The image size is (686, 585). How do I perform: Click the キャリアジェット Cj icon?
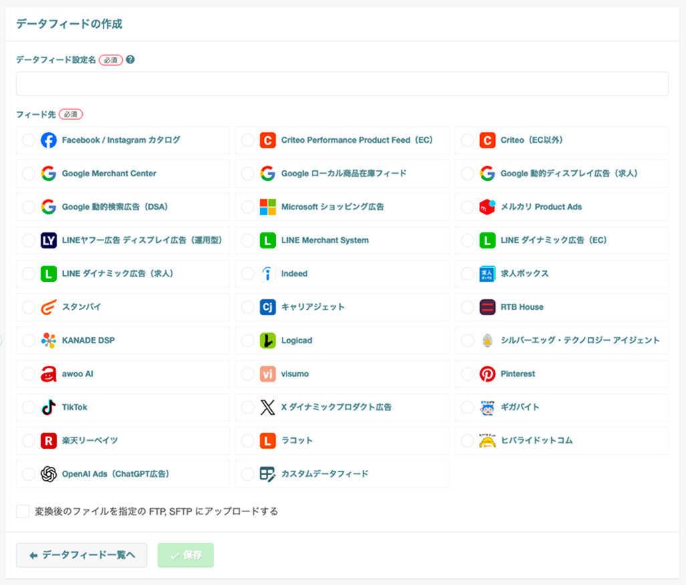[268, 307]
